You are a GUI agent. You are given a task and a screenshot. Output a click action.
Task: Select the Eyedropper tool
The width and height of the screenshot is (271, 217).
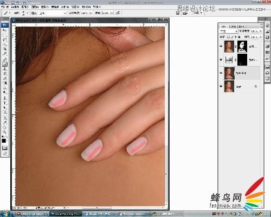pos(4,123)
